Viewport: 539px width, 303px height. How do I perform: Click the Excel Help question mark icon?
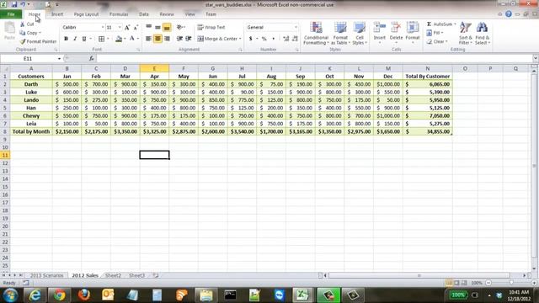pos(509,14)
